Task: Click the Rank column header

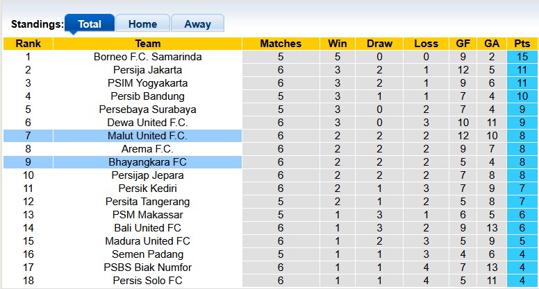Action: (x=28, y=44)
